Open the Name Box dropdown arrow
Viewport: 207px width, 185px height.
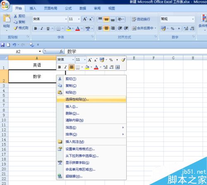click(40, 51)
